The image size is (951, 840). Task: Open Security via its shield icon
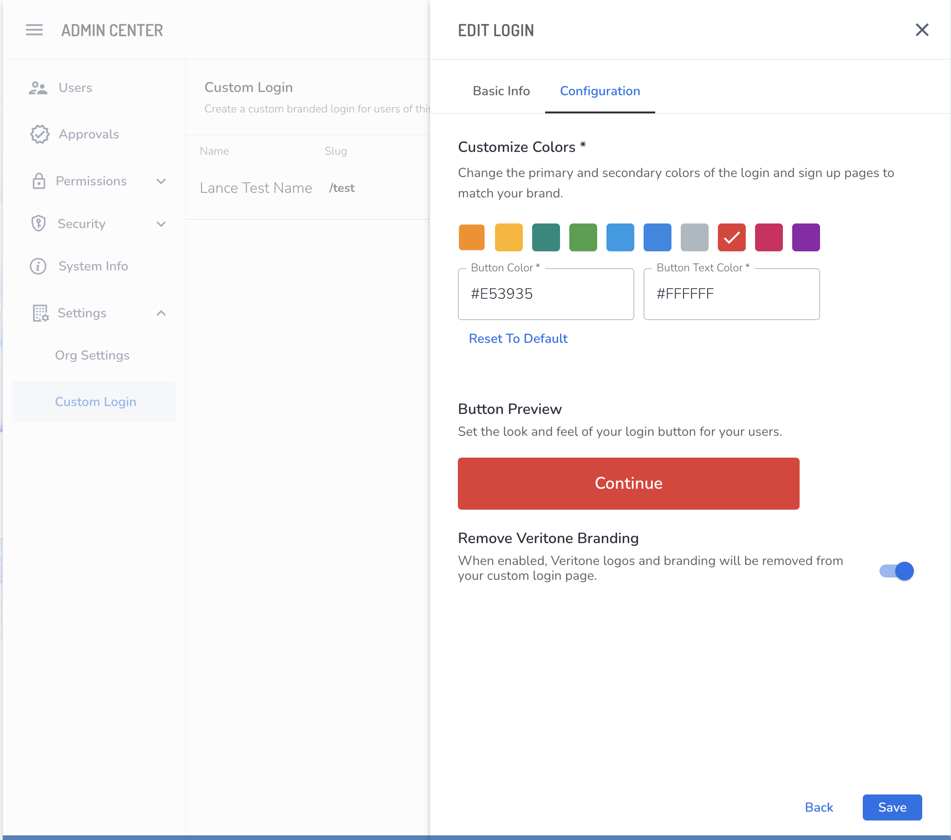point(39,223)
